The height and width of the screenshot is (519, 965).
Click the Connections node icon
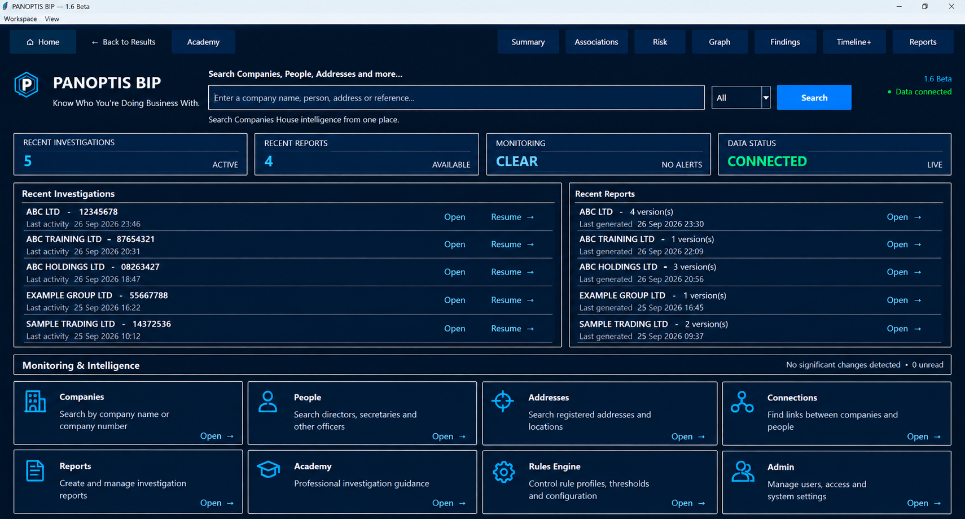[x=742, y=402]
